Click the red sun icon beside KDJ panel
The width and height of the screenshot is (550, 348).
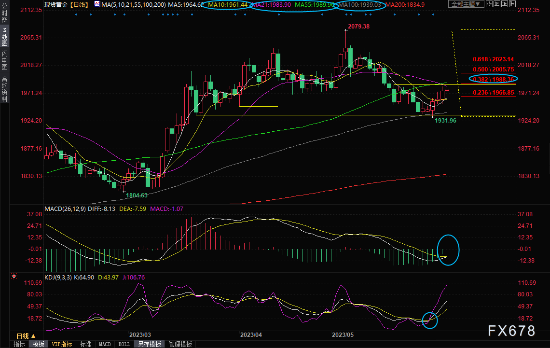coord(14,277)
